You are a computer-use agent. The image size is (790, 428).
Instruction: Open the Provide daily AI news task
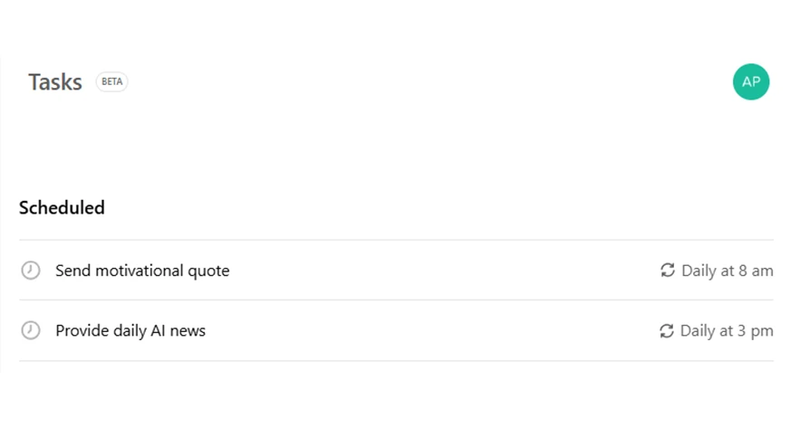[396, 330]
